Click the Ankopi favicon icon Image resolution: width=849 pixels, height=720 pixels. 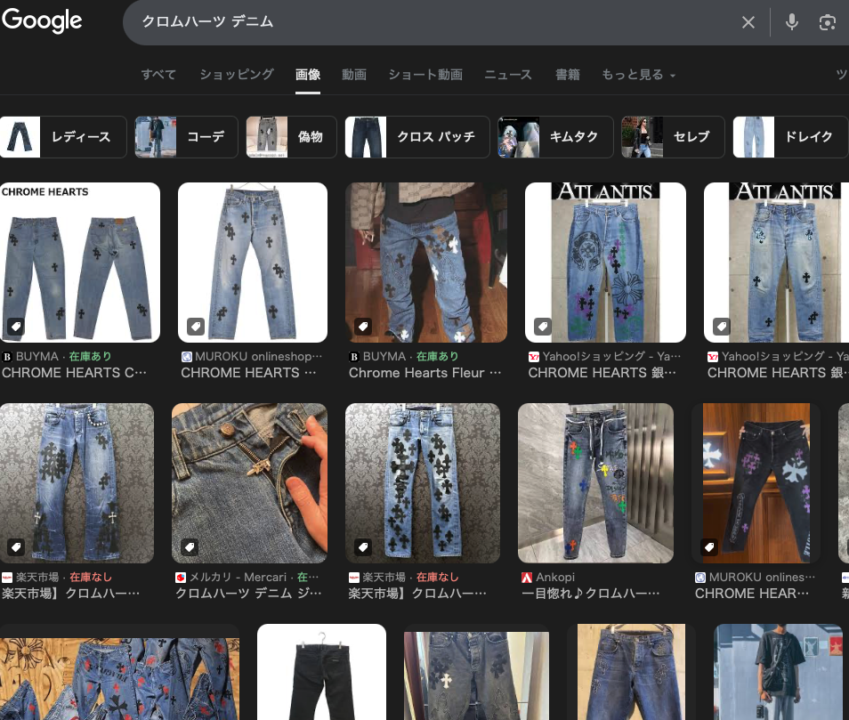tap(526, 578)
